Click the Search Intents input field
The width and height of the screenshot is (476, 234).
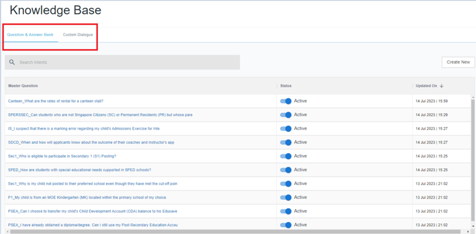tap(123, 62)
